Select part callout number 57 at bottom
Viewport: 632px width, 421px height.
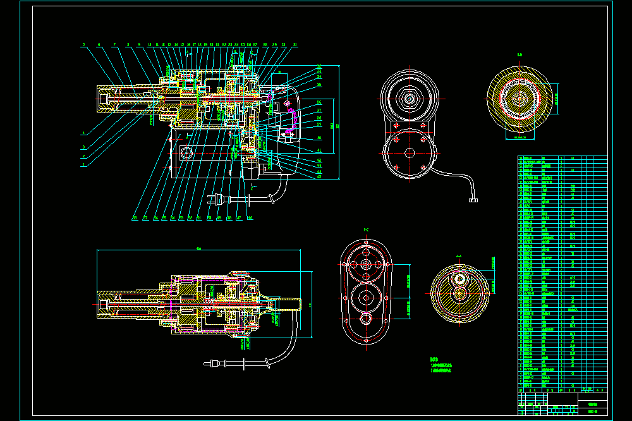[x=145, y=218]
